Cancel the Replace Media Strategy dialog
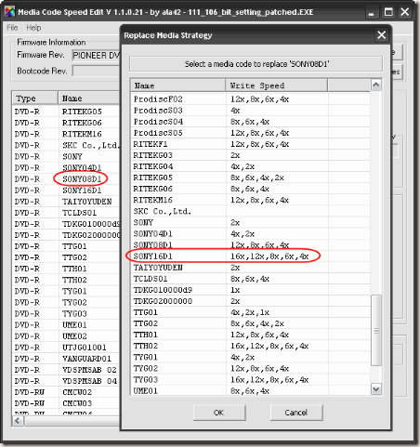420x447 pixels. pos(296,413)
